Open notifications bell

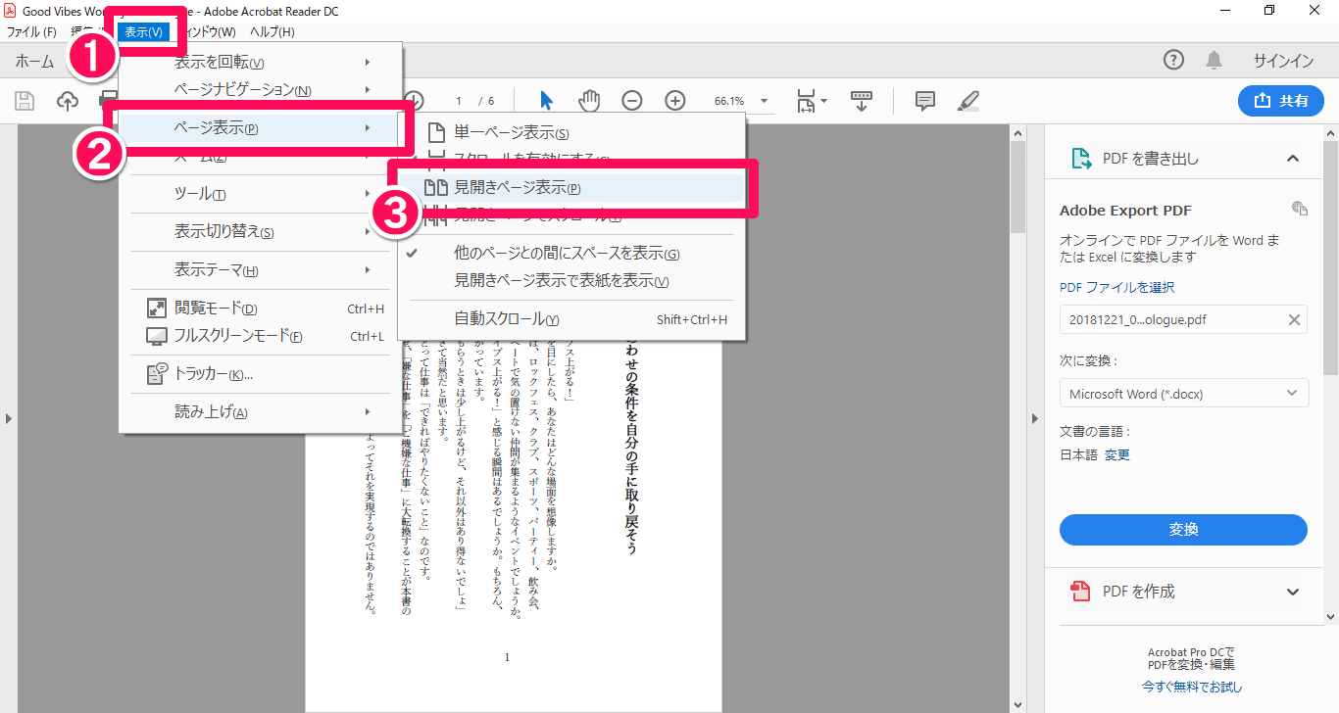(1215, 61)
